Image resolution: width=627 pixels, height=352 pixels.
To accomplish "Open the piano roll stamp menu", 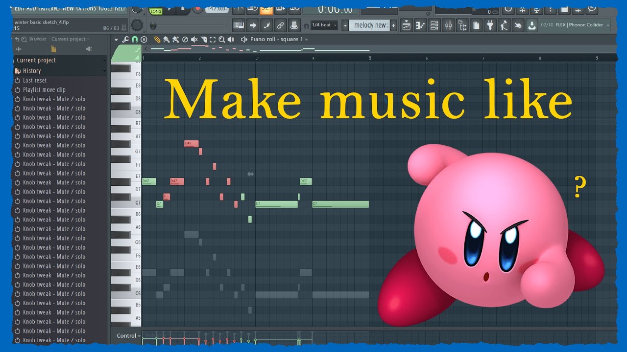I will pos(144,40).
